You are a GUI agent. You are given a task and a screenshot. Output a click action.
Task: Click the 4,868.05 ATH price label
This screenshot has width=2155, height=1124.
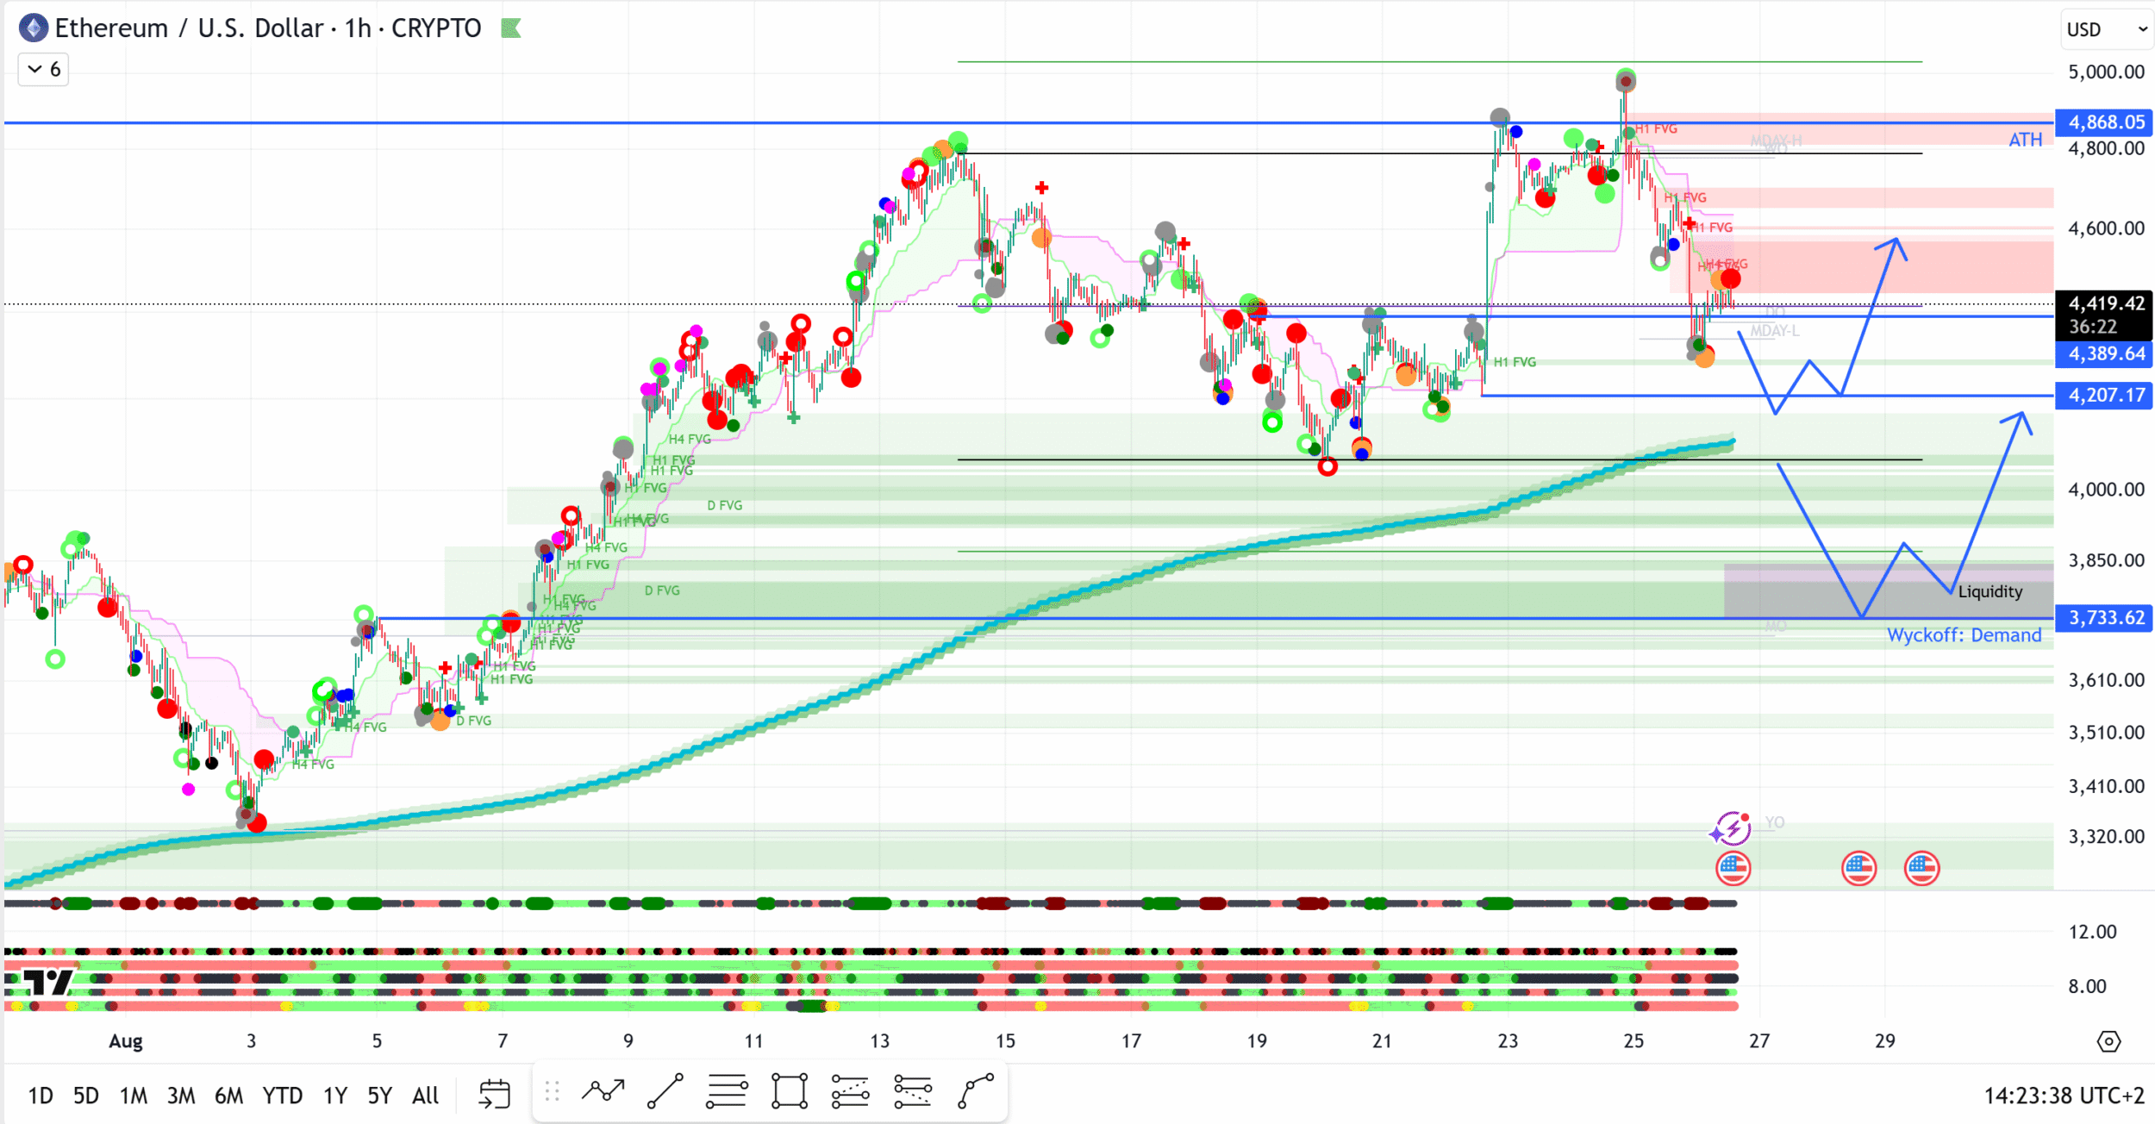click(x=2106, y=122)
